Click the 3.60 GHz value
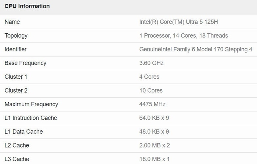This screenshot has height=164, width=257. point(151,63)
